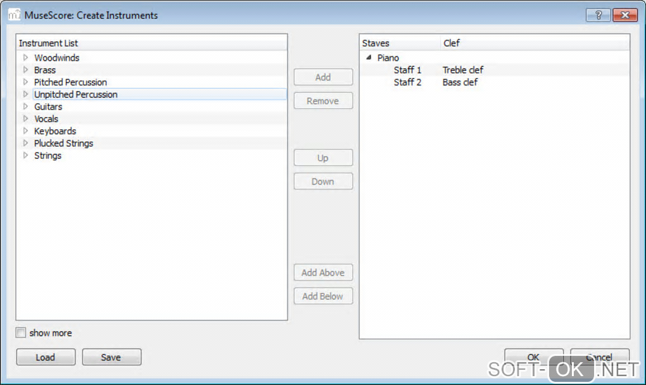Expand the Strings category arrow
The width and height of the screenshot is (646, 385).
click(25, 155)
